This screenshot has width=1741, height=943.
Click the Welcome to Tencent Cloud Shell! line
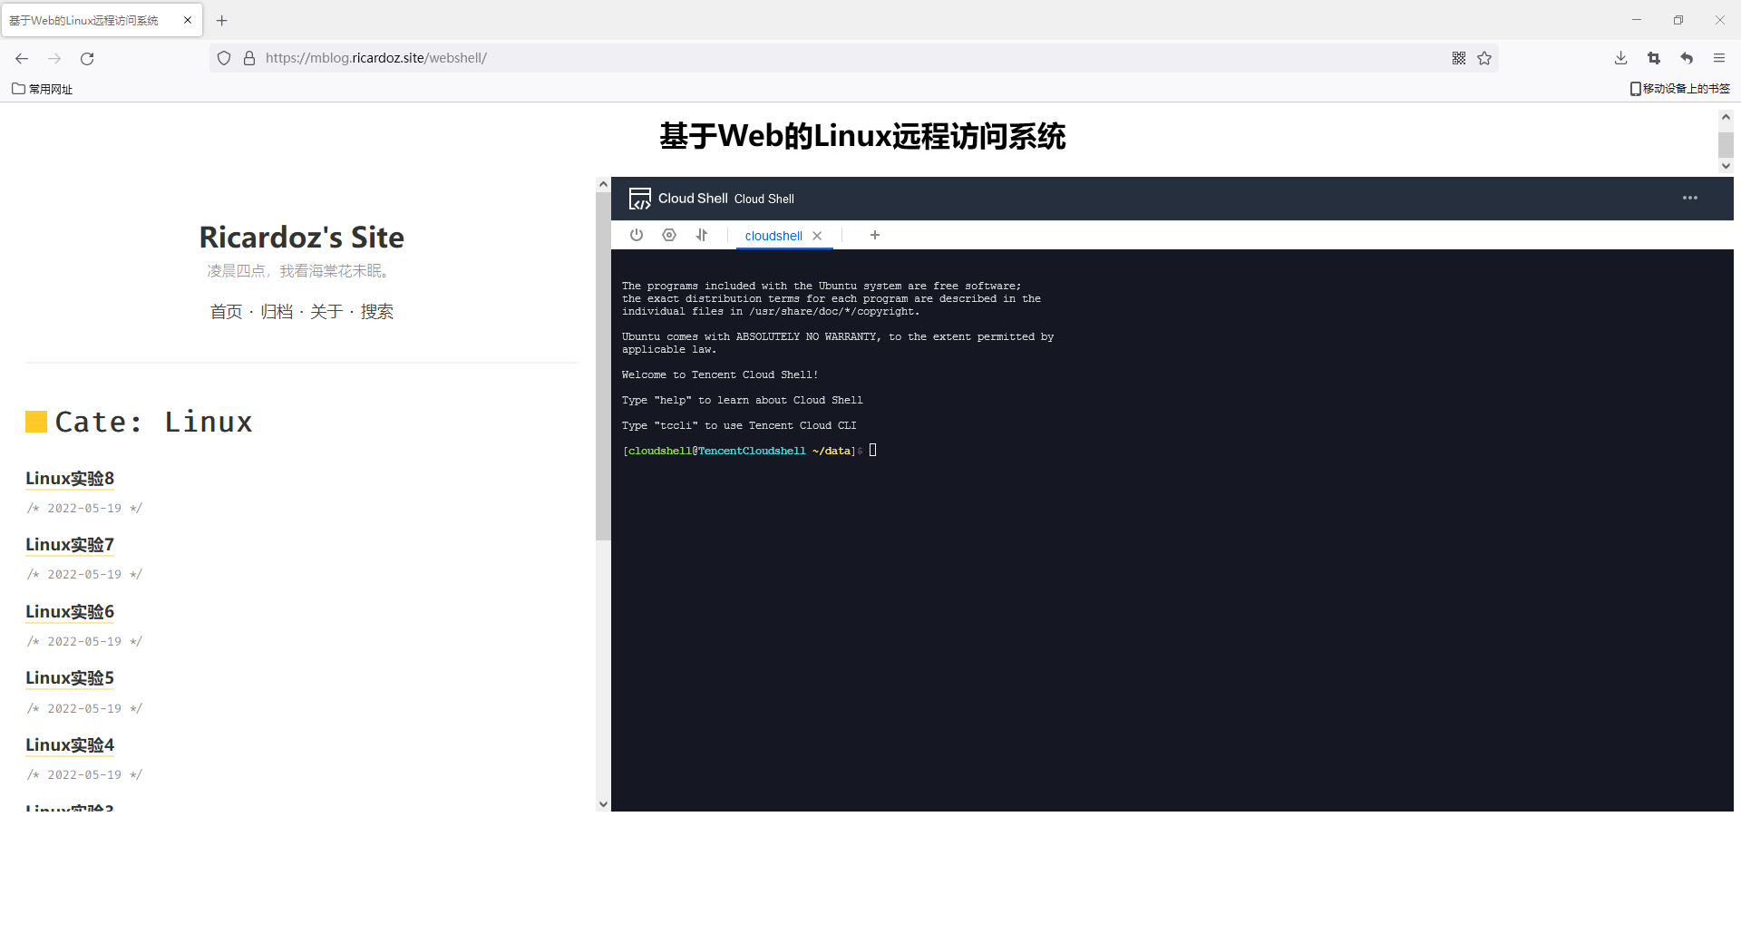pos(720,374)
